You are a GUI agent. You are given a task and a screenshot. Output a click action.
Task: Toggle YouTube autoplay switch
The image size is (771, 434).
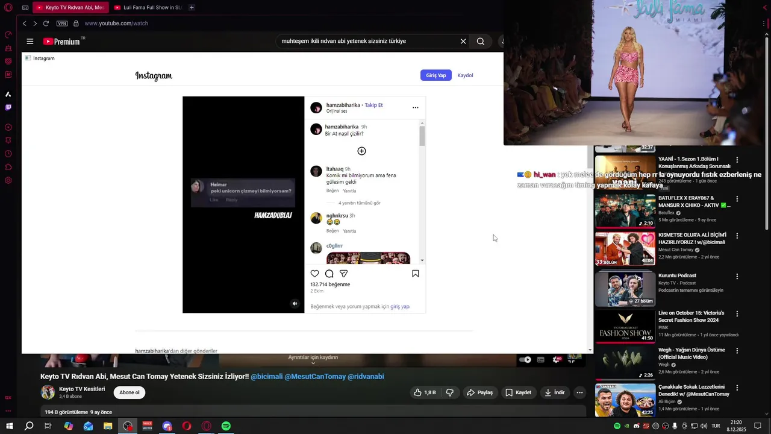[x=525, y=360]
